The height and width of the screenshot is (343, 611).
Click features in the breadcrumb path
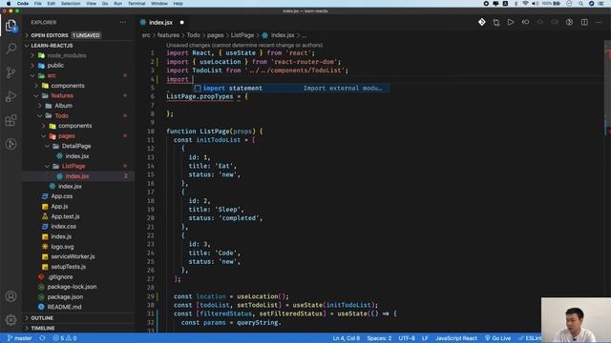point(168,35)
